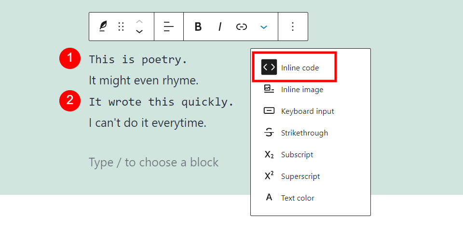The width and height of the screenshot is (463, 231).
Task: Toggle bold formatting
Action: coord(198,27)
